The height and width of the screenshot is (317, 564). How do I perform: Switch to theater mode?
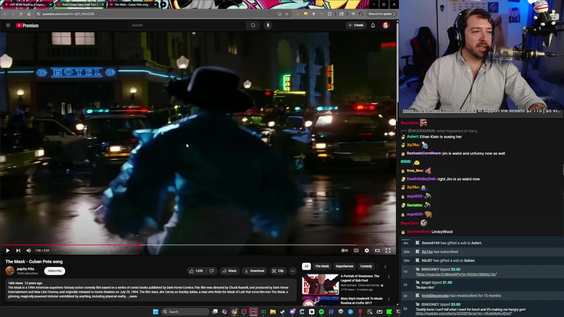click(x=377, y=251)
